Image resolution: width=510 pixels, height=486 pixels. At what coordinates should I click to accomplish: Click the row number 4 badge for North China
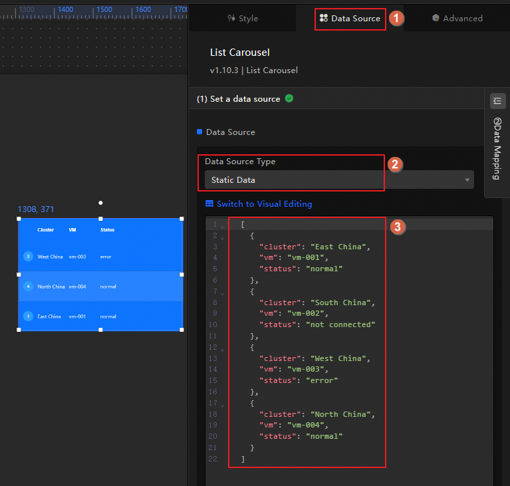(28, 287)
